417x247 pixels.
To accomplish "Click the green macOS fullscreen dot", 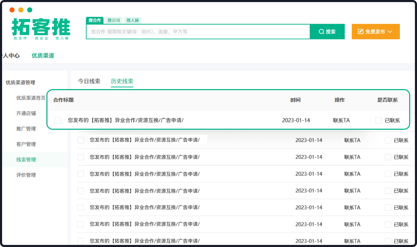I will click(30, 10).
